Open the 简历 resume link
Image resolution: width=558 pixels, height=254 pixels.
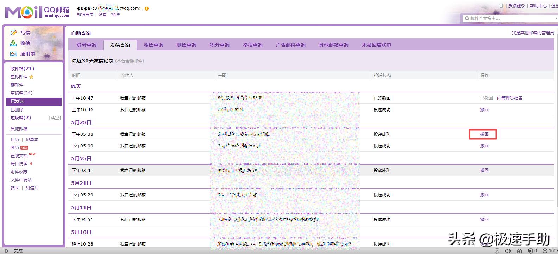[15, 148]
